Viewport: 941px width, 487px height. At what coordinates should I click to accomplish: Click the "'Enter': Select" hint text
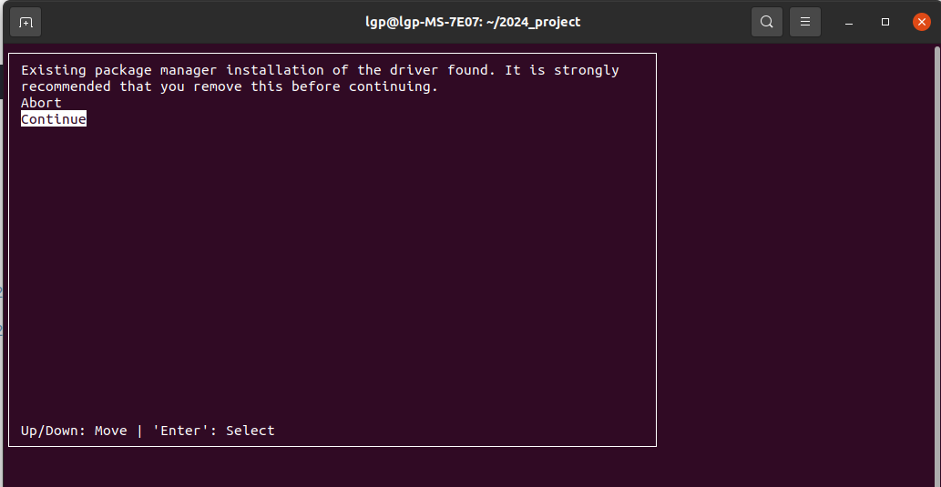click(x=214, y=431)
